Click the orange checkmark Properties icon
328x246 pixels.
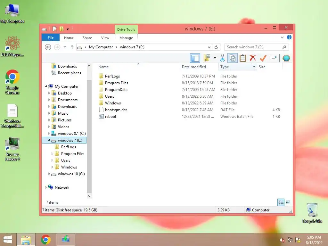(263, 58)
